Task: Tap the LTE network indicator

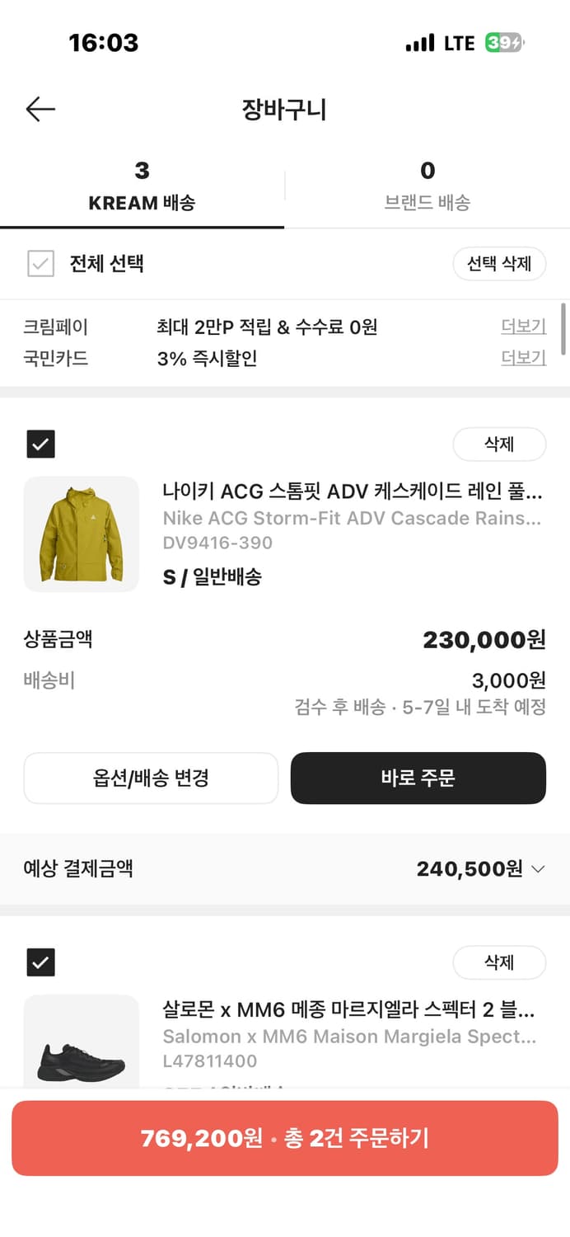Action: click(x=457, y=43)
